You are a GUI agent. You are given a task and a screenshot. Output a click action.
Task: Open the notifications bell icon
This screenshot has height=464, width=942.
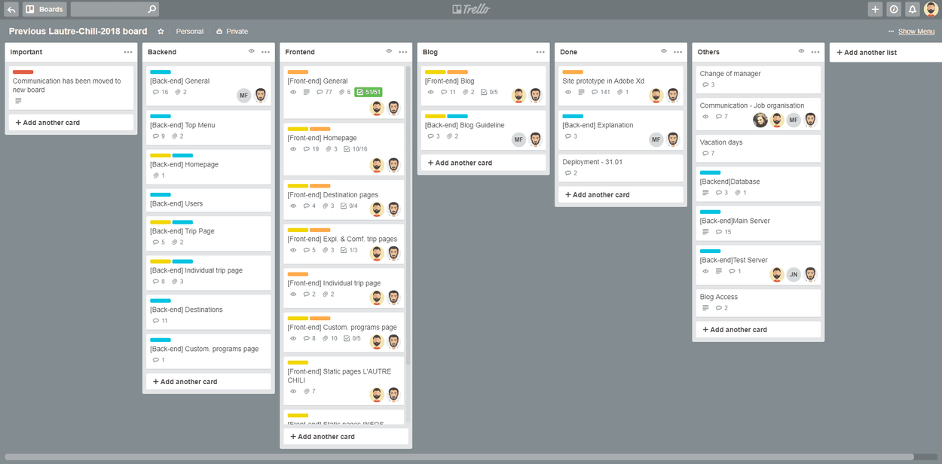pos(912,9)
